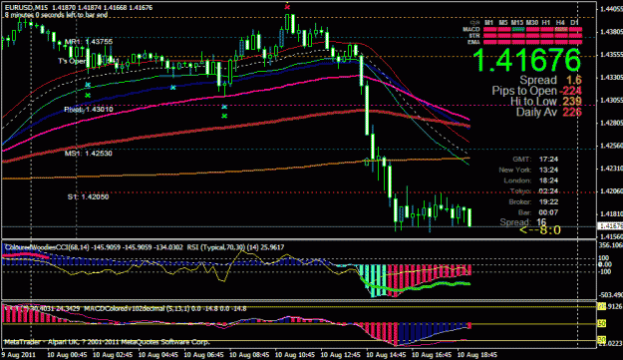Click the Pips to Open -224 readout
623x360 pixels.
point(537,91)
